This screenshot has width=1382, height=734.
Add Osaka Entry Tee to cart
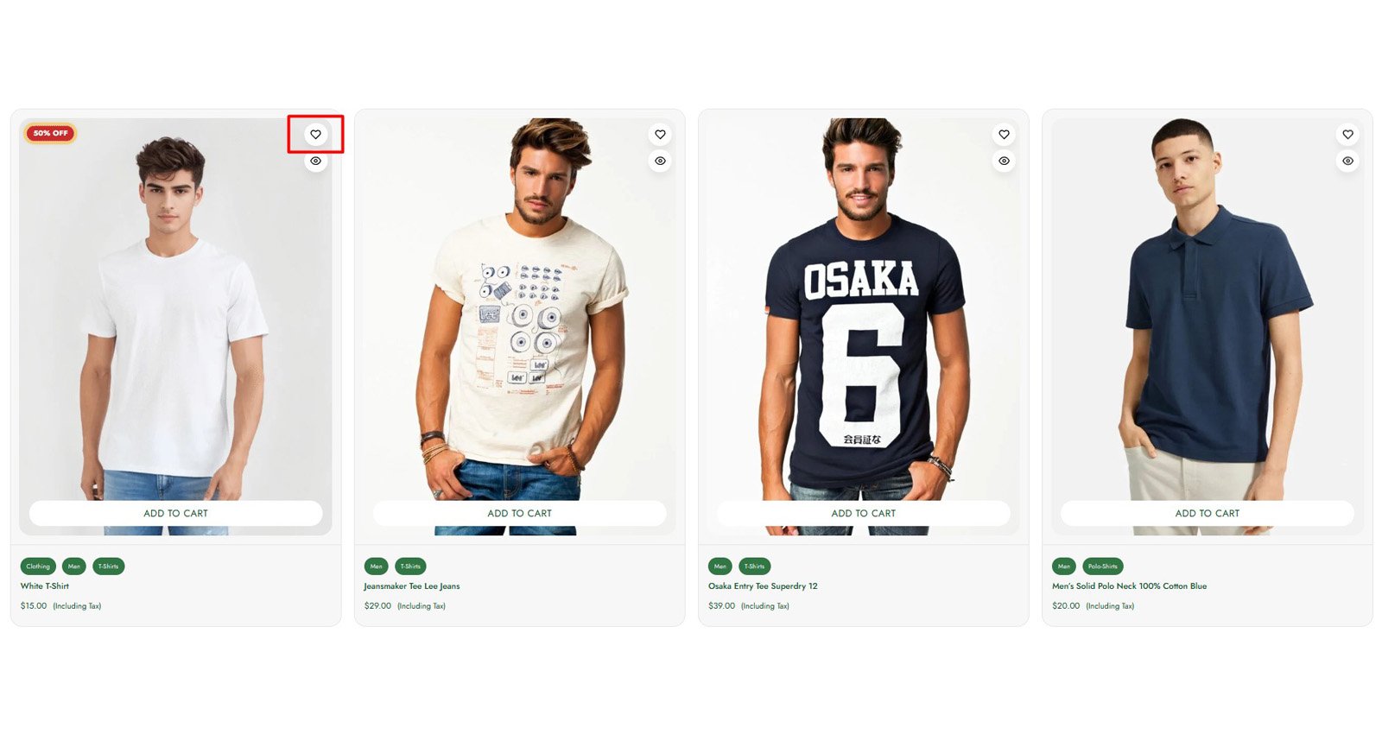pos(863,513)
